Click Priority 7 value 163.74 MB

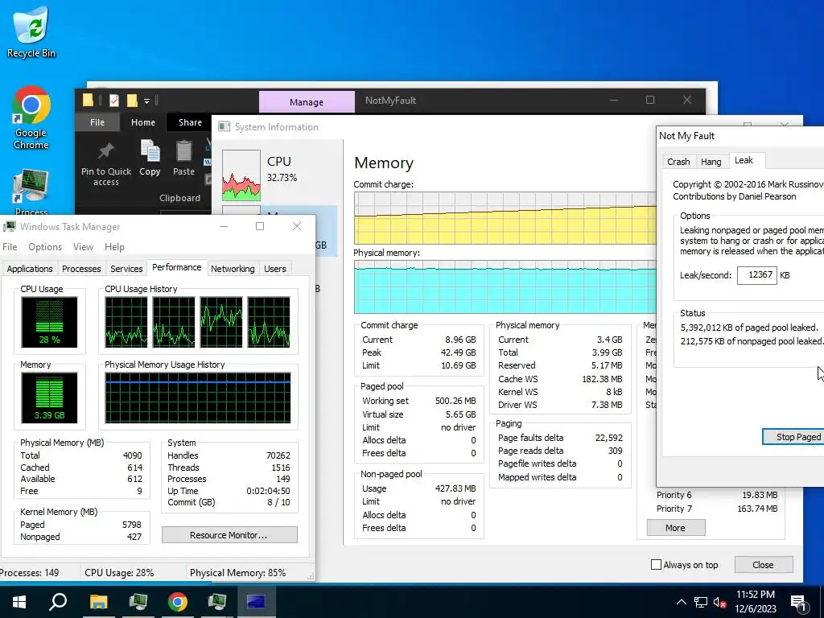point(756,509)
